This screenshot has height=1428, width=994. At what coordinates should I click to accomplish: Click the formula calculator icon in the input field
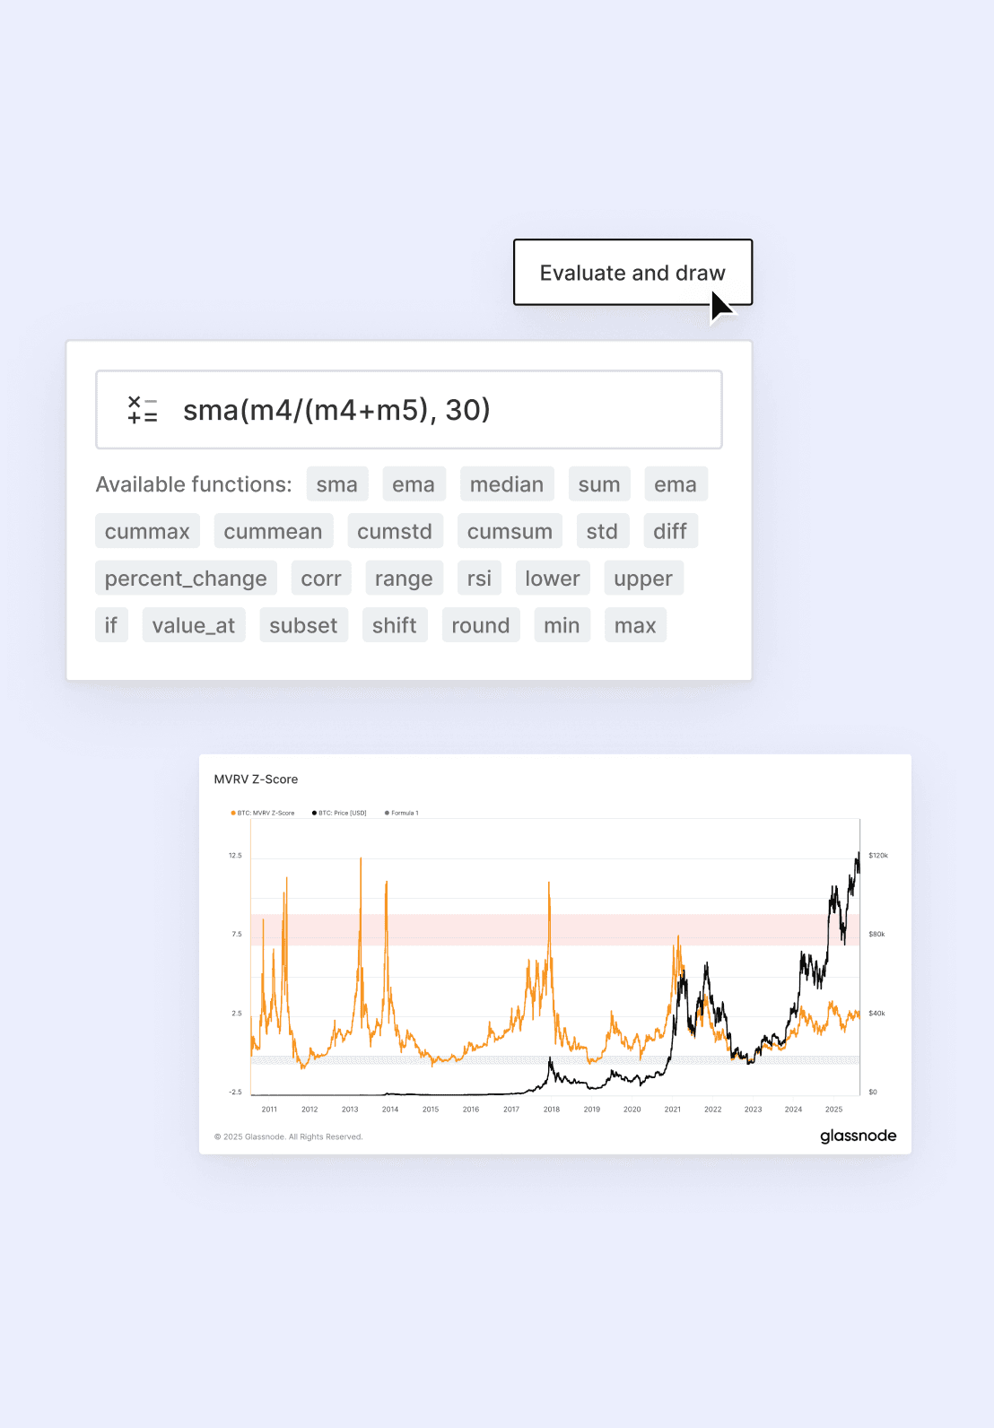141,410
